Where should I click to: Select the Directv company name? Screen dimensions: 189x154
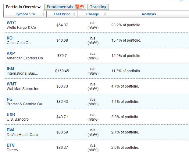point(12,150)
